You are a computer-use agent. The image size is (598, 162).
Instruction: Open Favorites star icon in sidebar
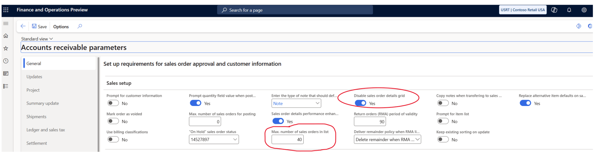click(6, 48)
